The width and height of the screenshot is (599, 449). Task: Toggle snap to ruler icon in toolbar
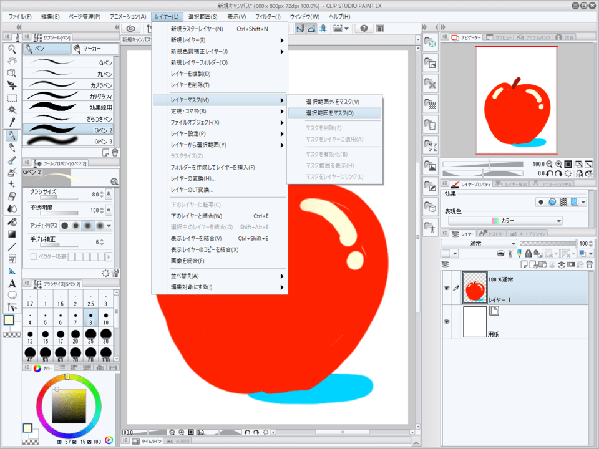(x=300, y=29)
